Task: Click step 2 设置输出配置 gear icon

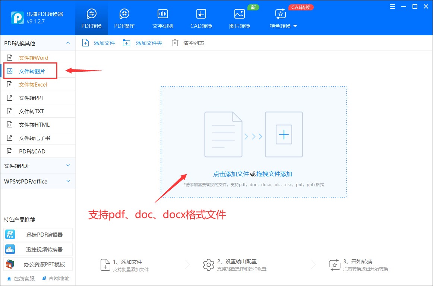Action: 209,265
